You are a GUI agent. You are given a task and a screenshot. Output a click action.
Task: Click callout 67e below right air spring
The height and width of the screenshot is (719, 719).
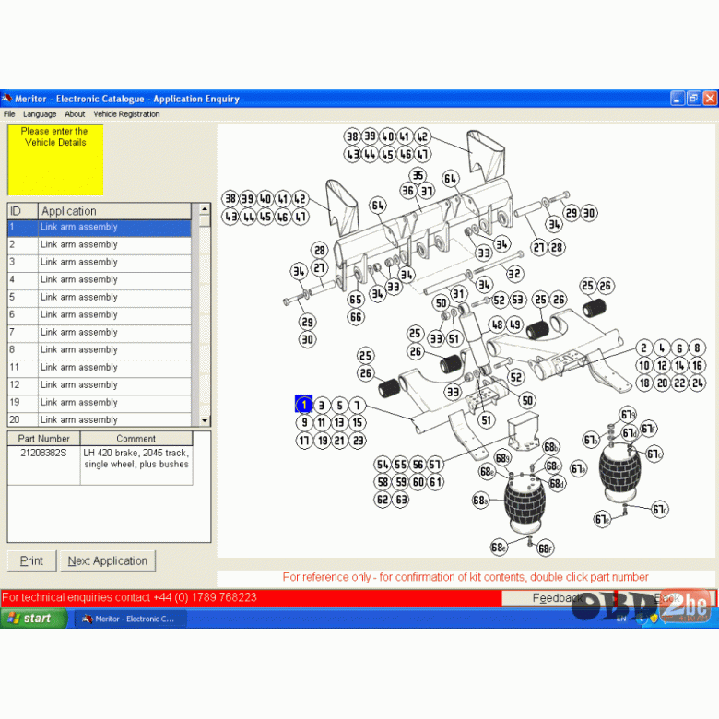click(602, 520)
